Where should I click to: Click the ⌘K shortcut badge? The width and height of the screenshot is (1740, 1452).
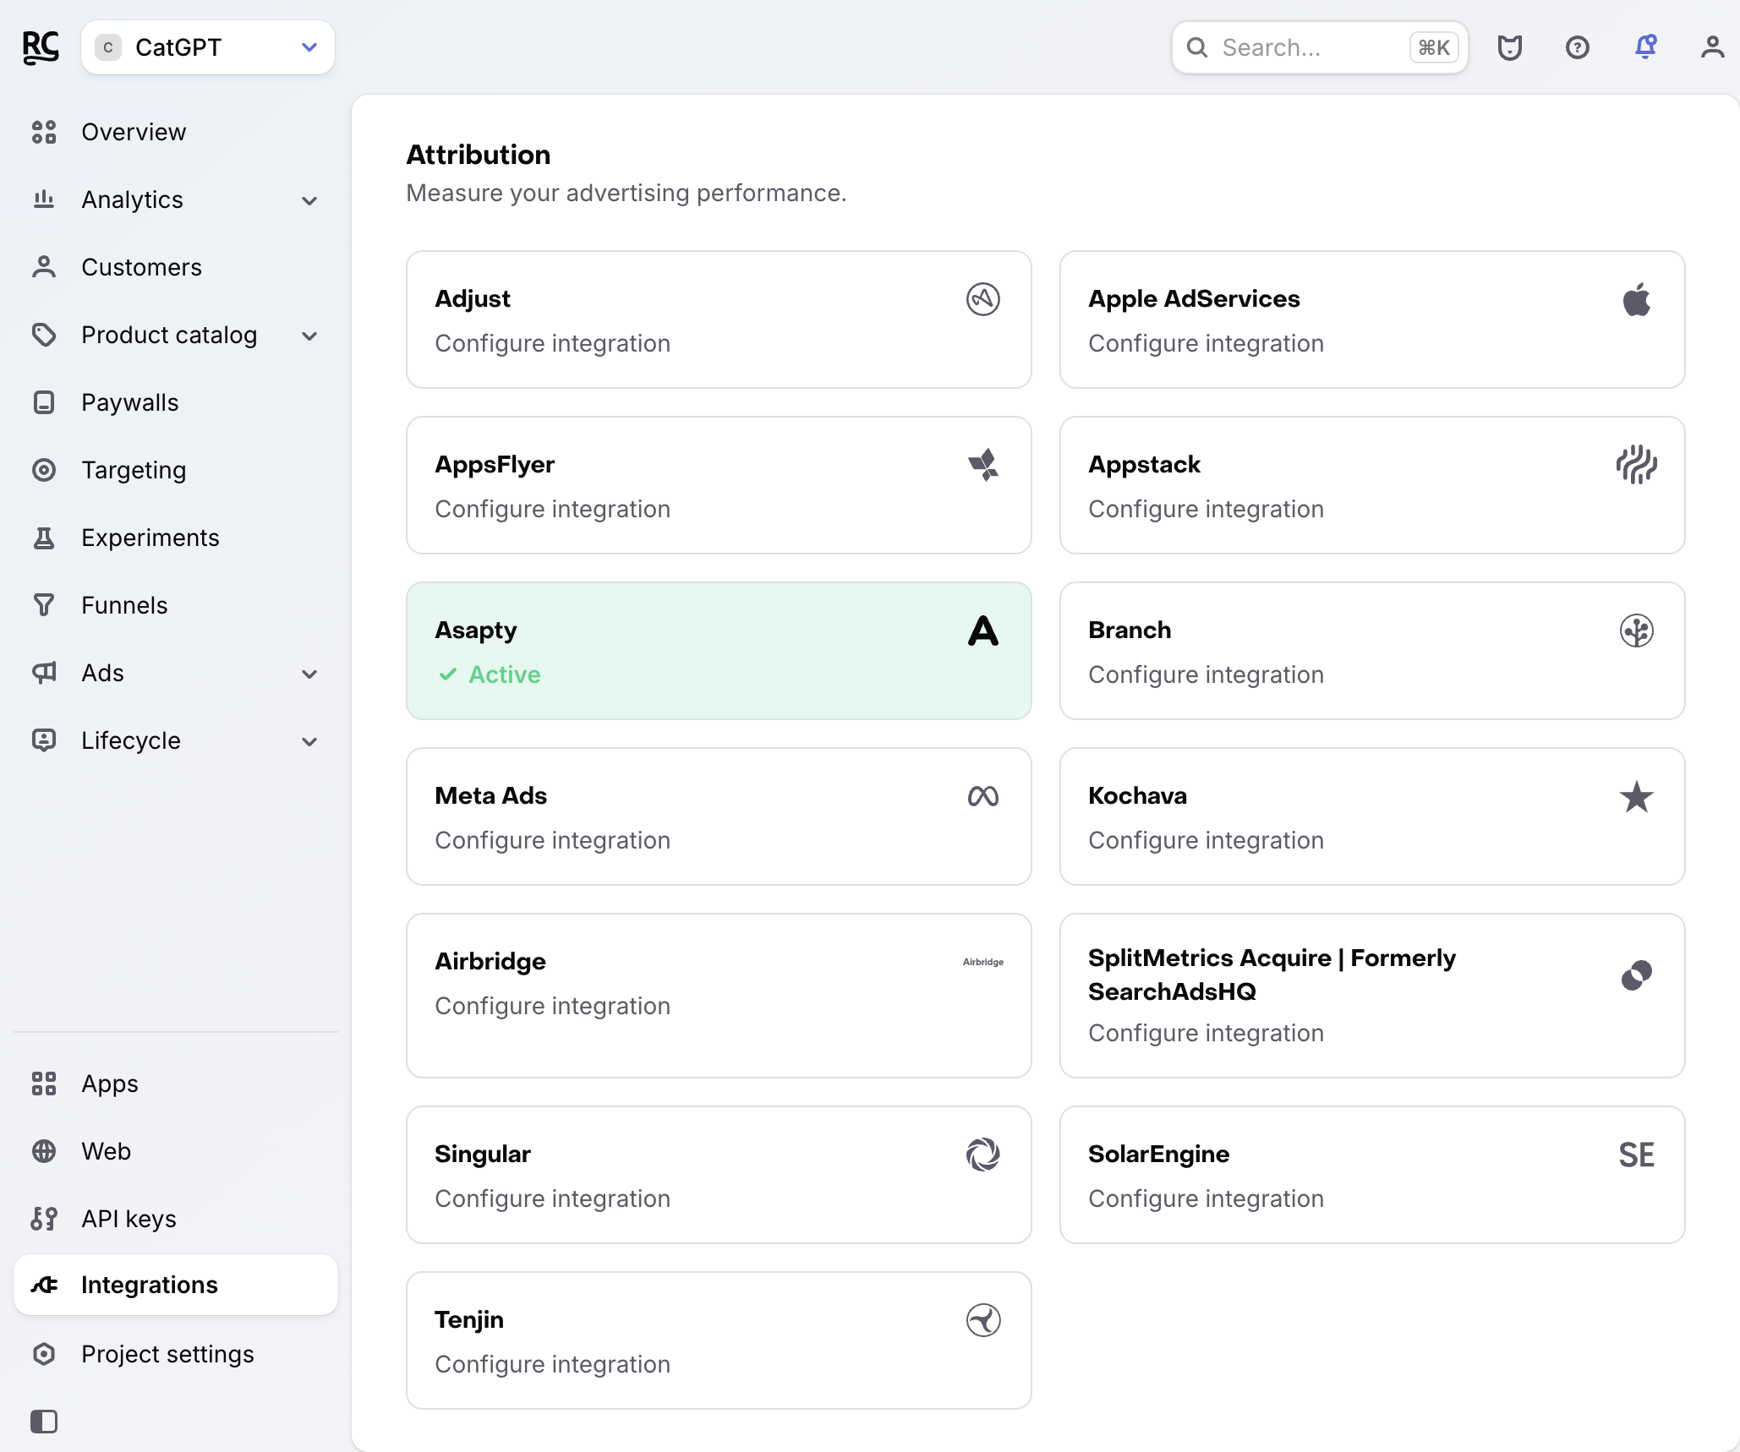point(1434,47)
